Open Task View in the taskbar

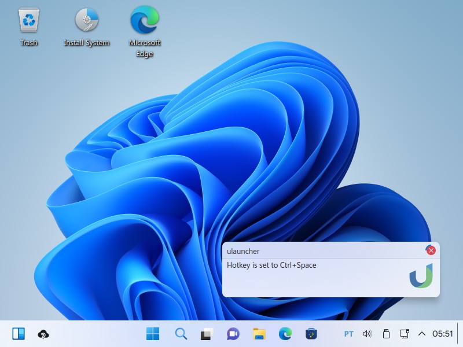click(207, 334)
